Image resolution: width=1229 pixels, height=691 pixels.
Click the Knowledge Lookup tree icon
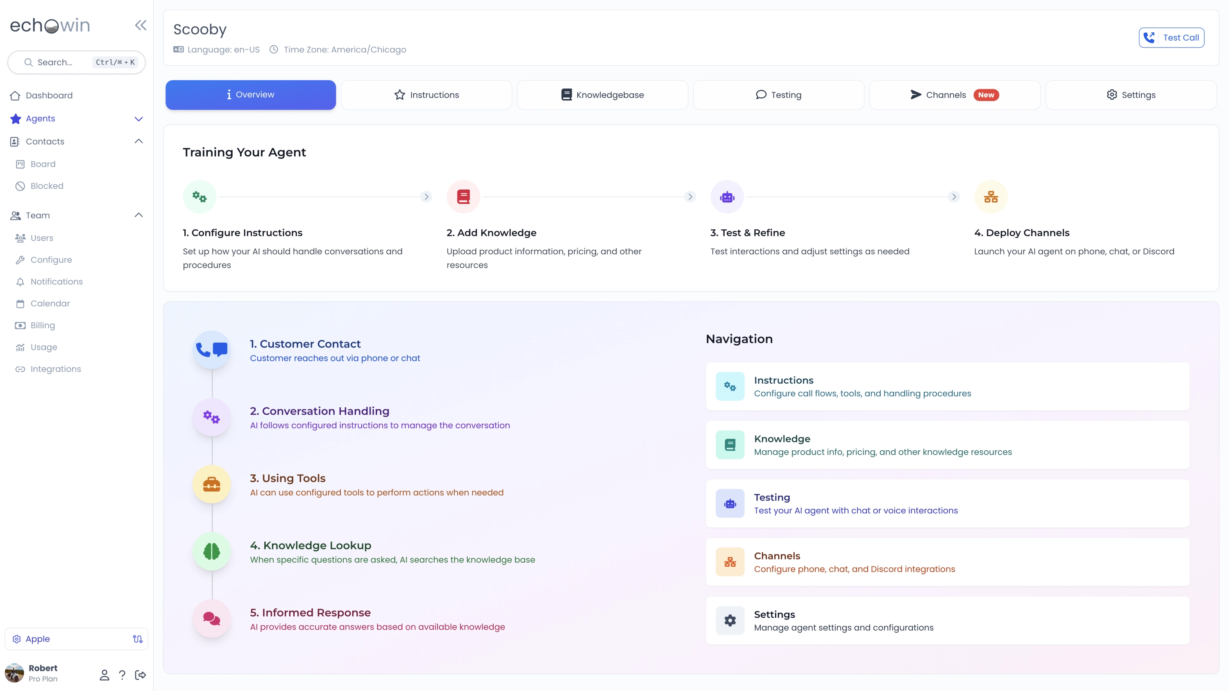(211, 552)
